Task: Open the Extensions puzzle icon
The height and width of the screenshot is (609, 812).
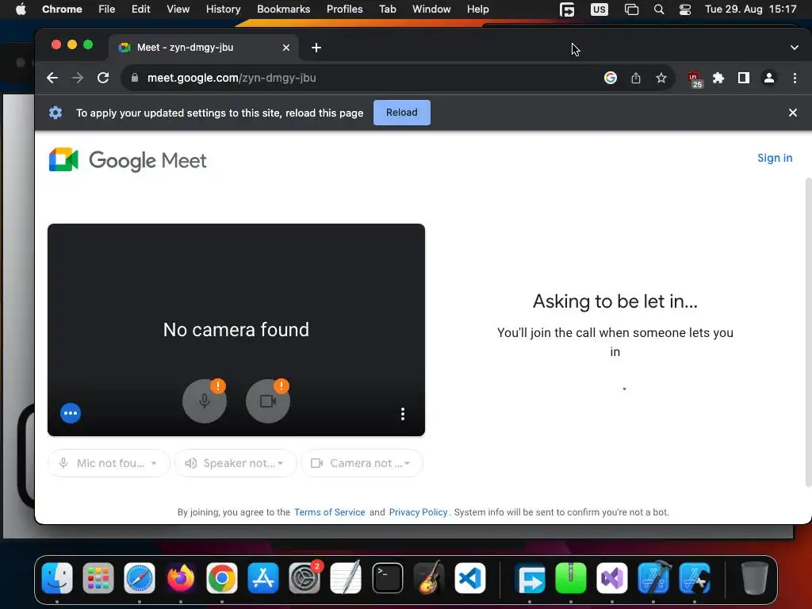Action: (x=718, y=78)
